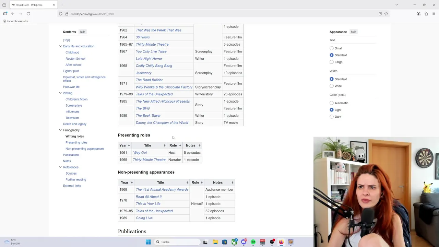Reload the page with the refresh icon

pos(28,14)
